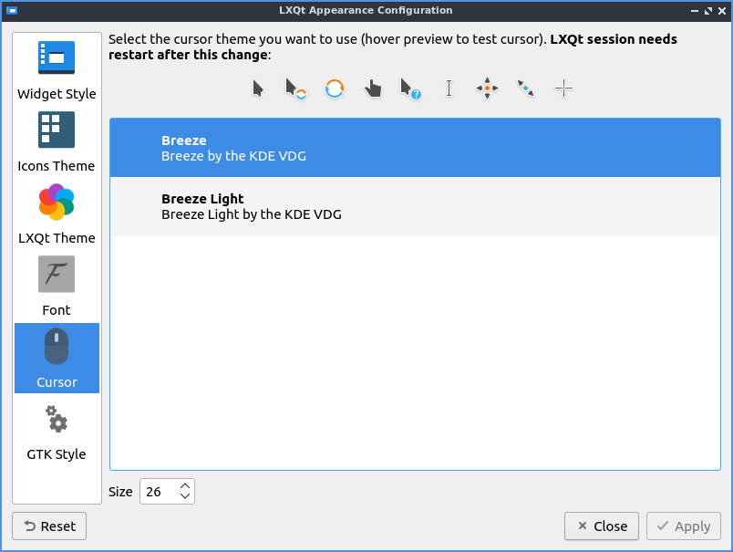The image size is (733, 552).
Task: Click the help arrow cursor with question mark
Action: pos(410,89)
